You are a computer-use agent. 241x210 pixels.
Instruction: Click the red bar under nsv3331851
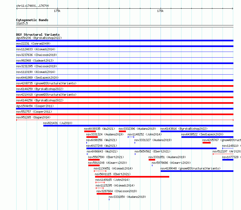point(152,160)
